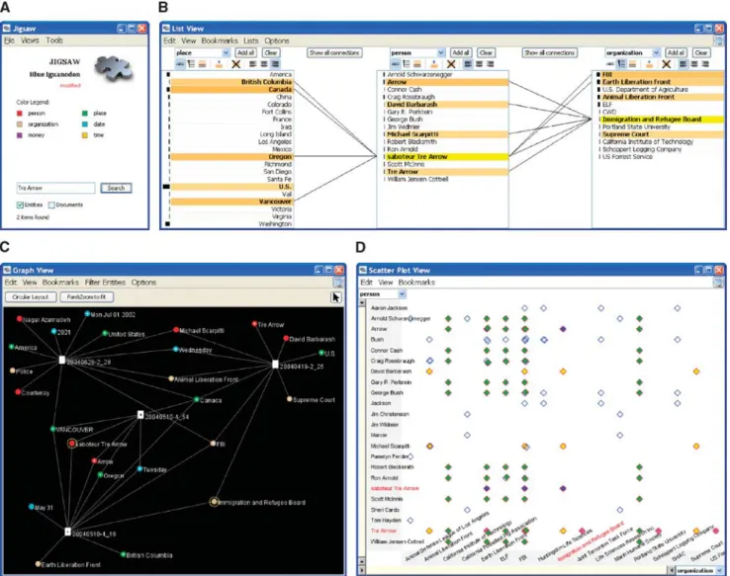Click the FBI node in Graph View
This screenshot has width=730, height=576.
(213, 444)
